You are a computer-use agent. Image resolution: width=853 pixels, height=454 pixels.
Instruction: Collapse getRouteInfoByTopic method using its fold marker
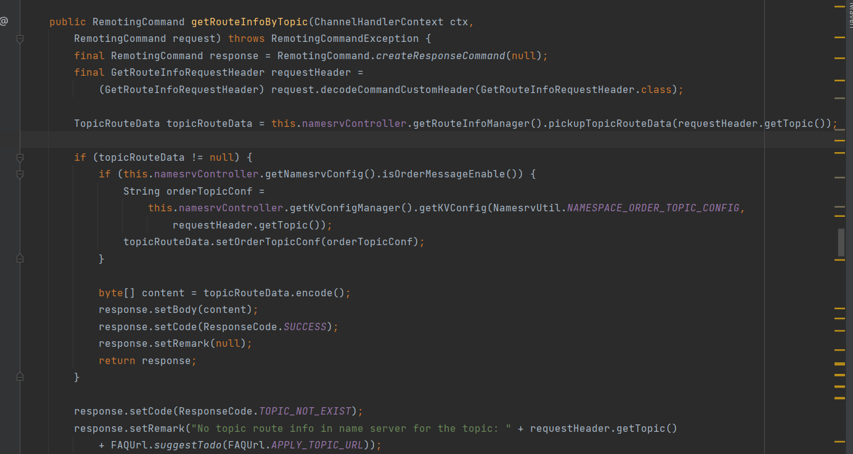(20, 39)
